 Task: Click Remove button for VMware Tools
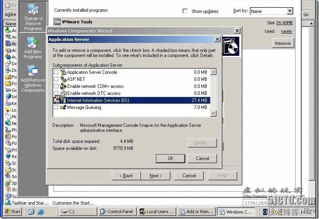[x=283, y=43]
